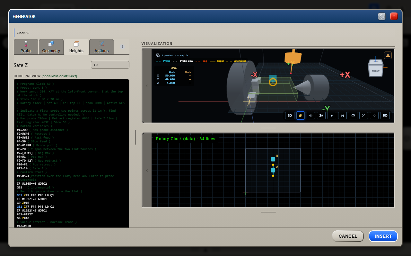Click the 'Rotary Clock (data) · 84 lines' label

(186, 139)
